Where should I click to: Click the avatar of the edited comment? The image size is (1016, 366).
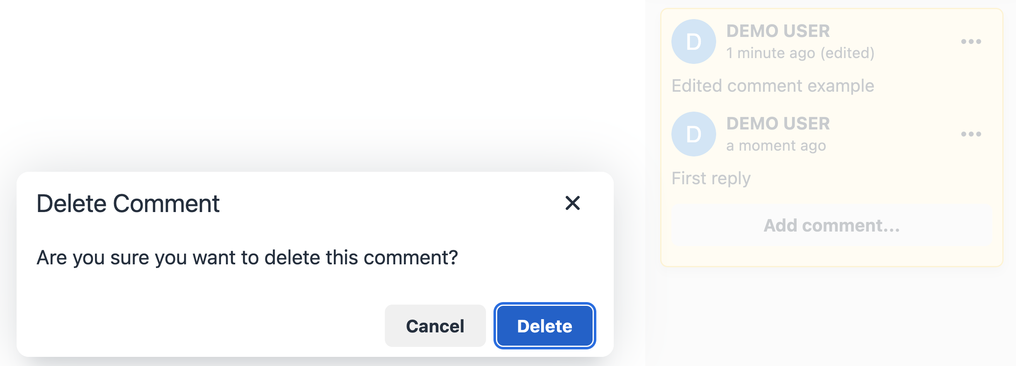pyautogui.click(x=693, y=41)
